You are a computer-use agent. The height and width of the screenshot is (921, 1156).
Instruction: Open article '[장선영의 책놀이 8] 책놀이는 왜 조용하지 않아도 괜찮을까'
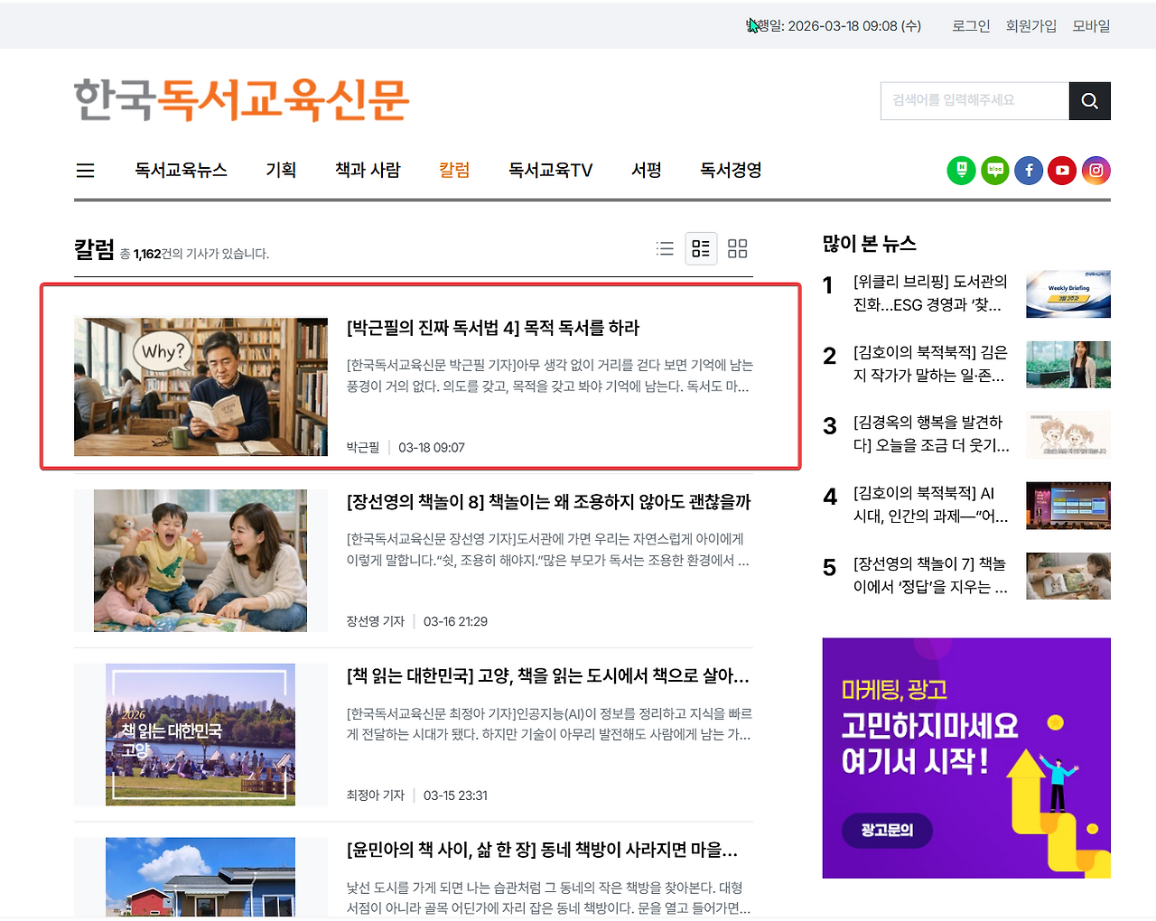coord(549,502)
